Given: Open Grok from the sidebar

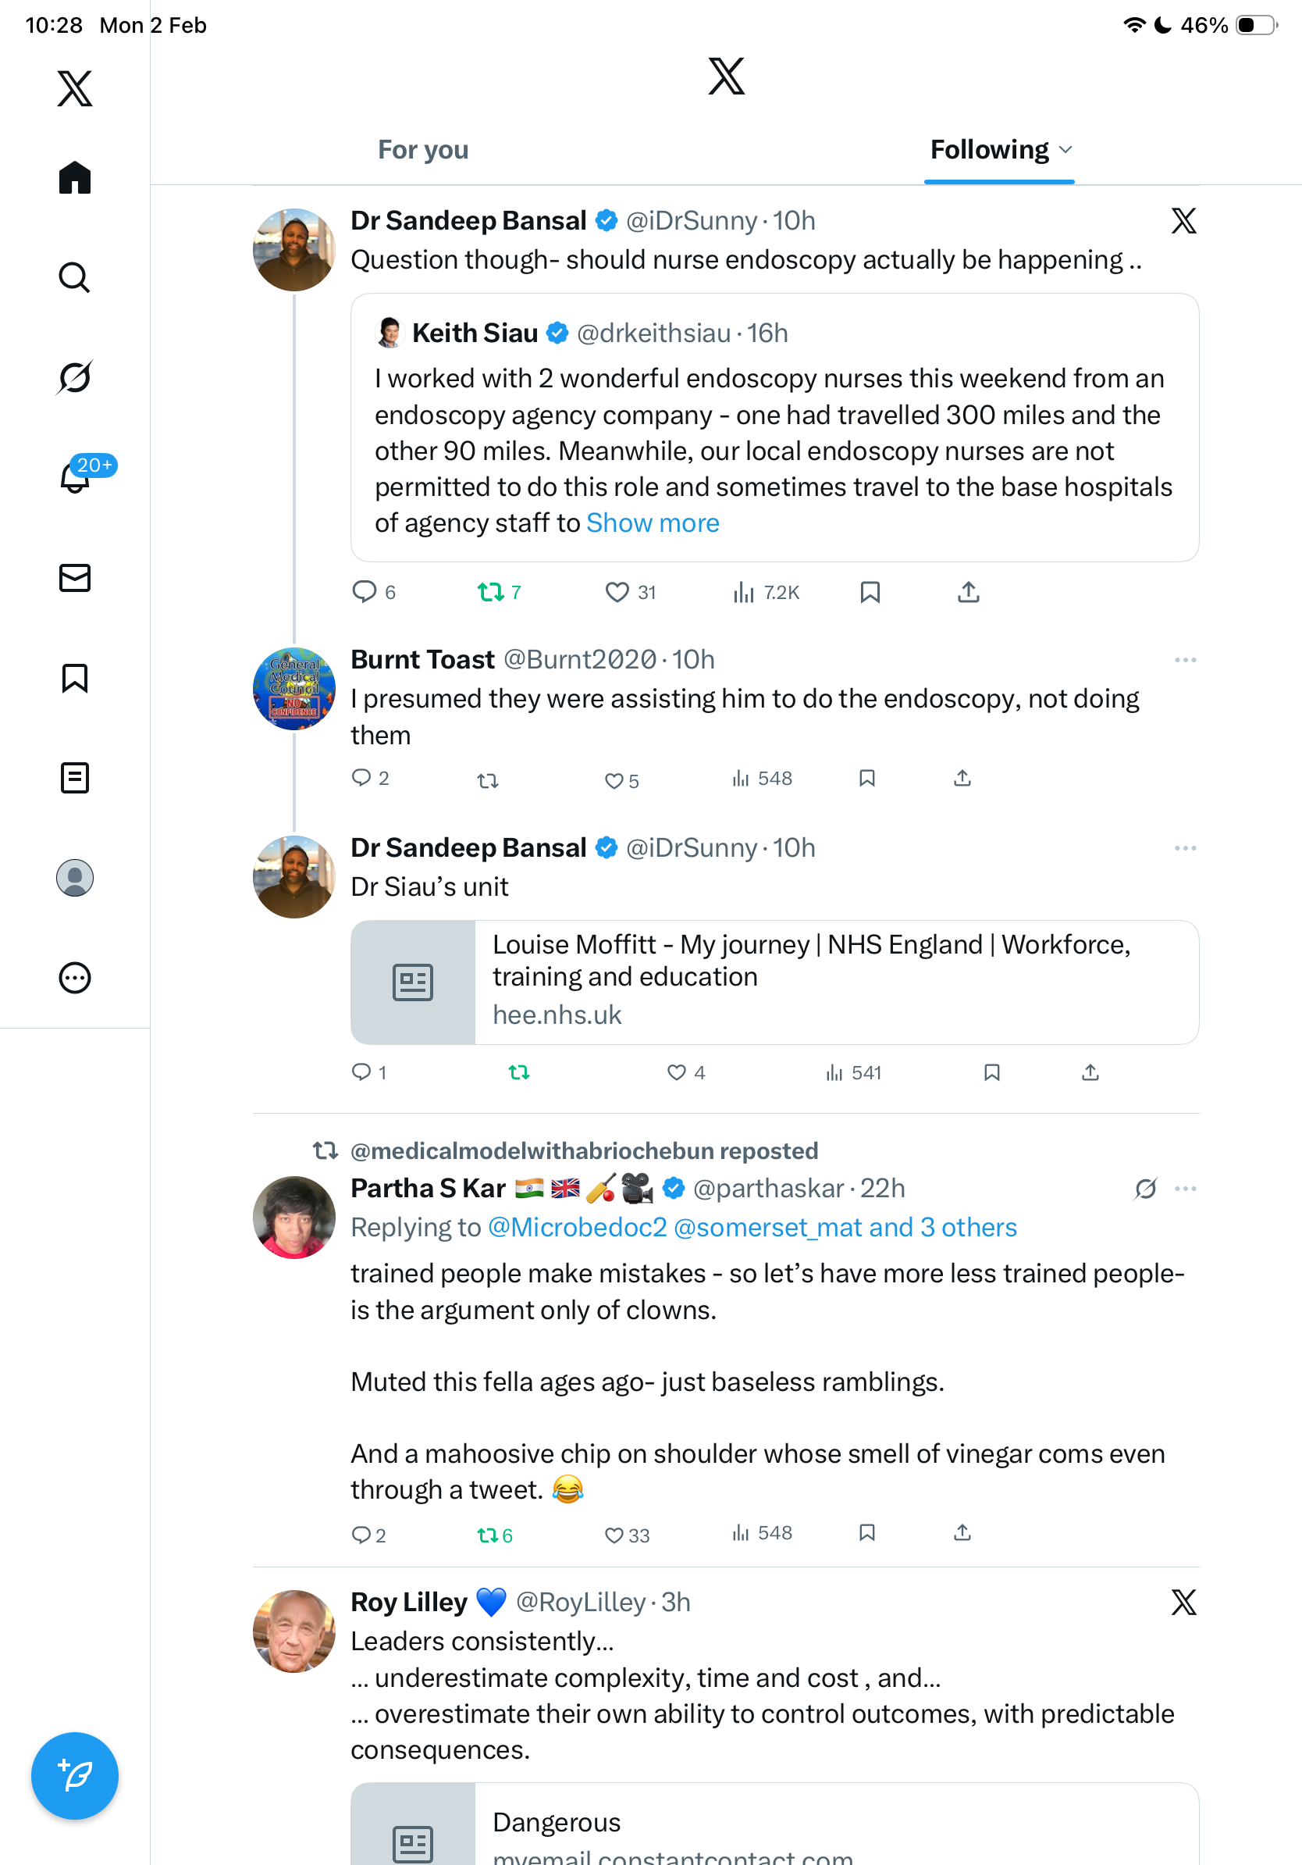Looking at the screenshot, I should [75, 378].
